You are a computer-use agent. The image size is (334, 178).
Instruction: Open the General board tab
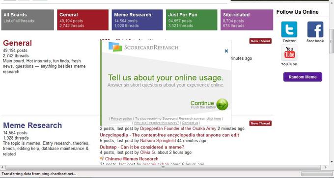pos(83,20)
